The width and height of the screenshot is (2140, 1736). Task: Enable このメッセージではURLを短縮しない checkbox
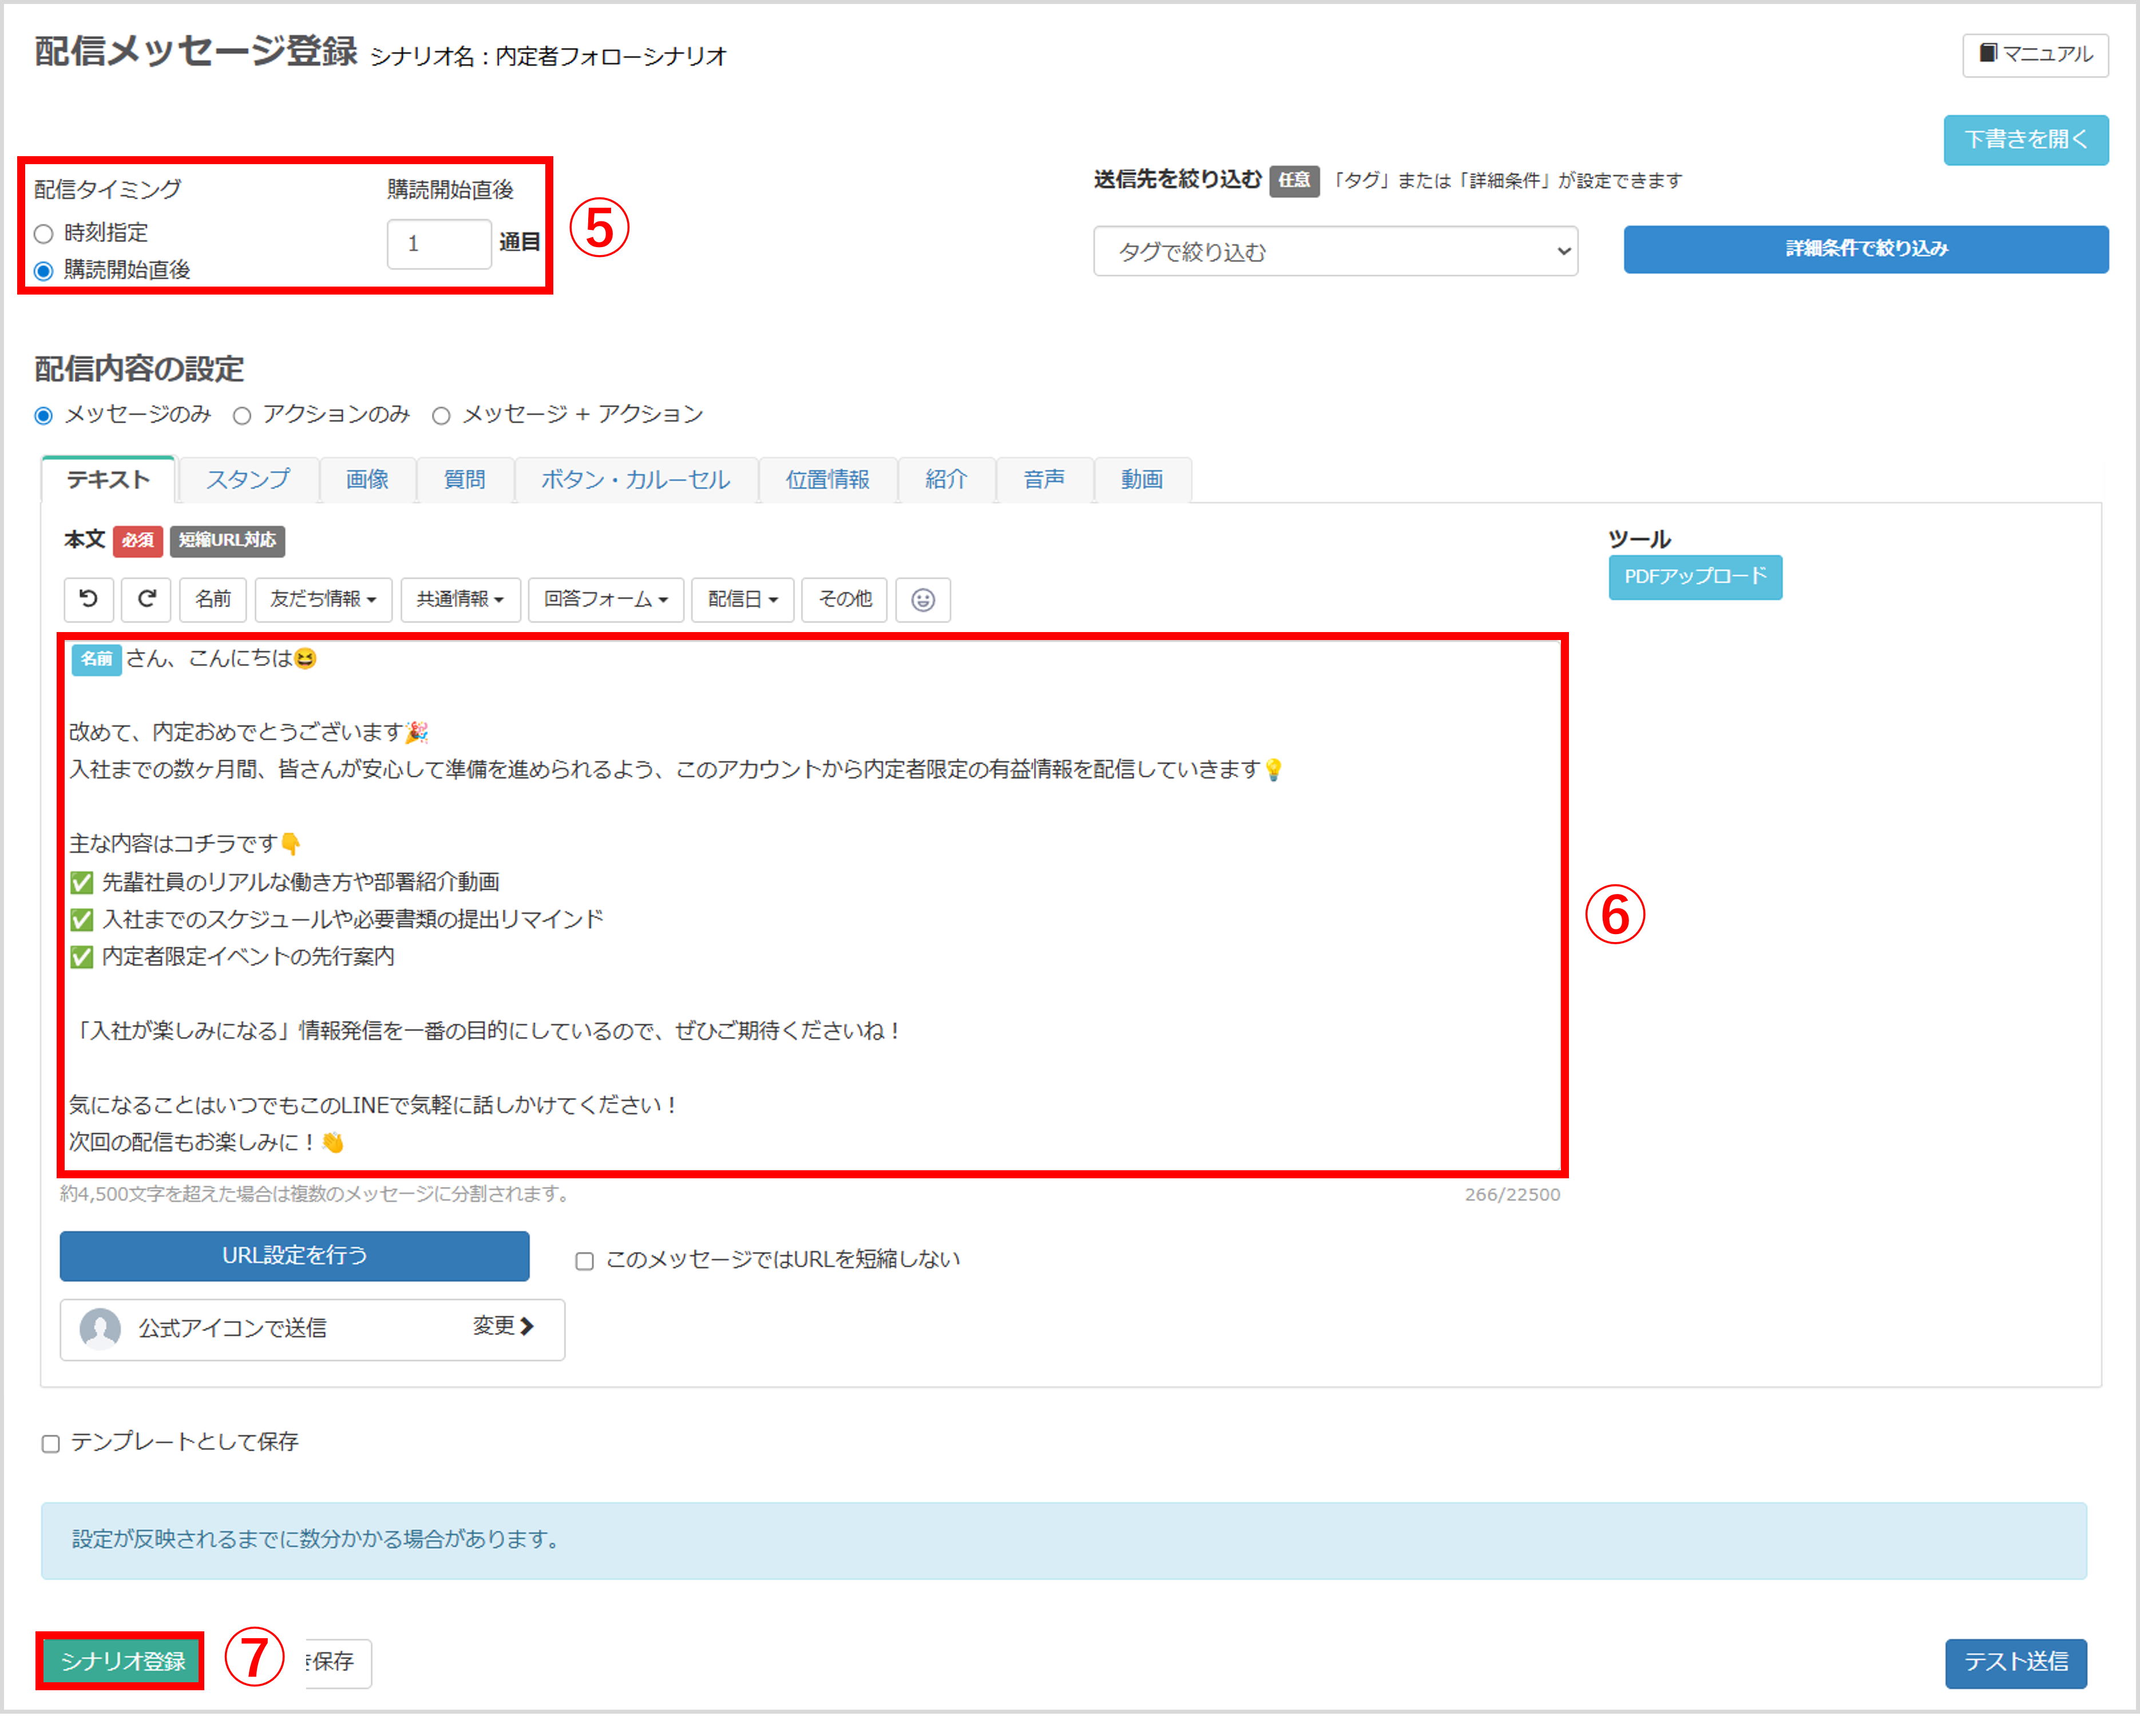(584, 1261)
